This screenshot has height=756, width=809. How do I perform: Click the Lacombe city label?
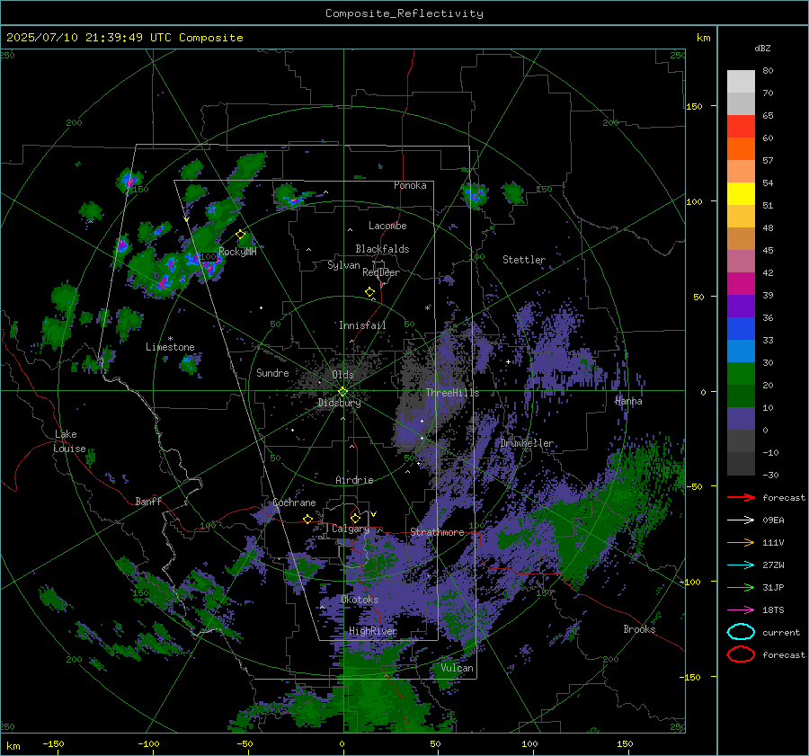(x=387, y=226)
